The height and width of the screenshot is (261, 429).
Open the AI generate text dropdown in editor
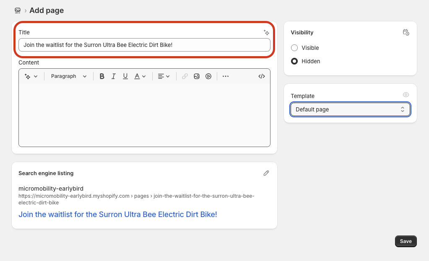pos(31,76)
